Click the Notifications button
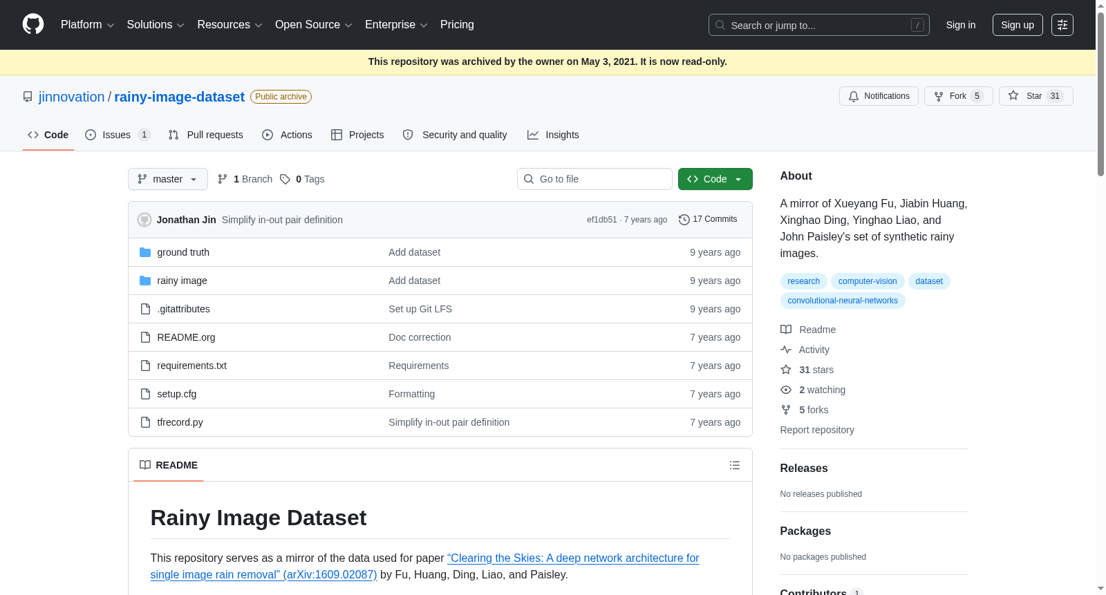Image resolution: width=1106 pixels, height=595 pixels. pos(879,96)
